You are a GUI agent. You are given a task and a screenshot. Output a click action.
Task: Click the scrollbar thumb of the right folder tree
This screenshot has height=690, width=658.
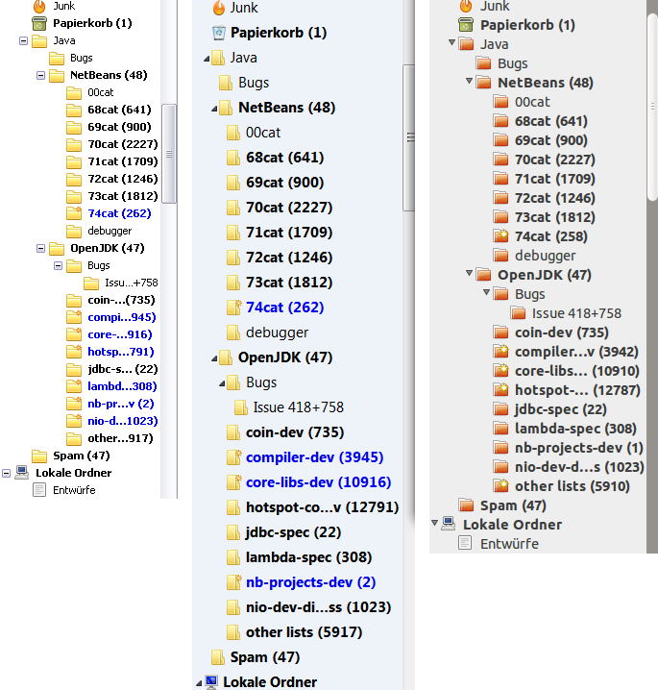652,107
